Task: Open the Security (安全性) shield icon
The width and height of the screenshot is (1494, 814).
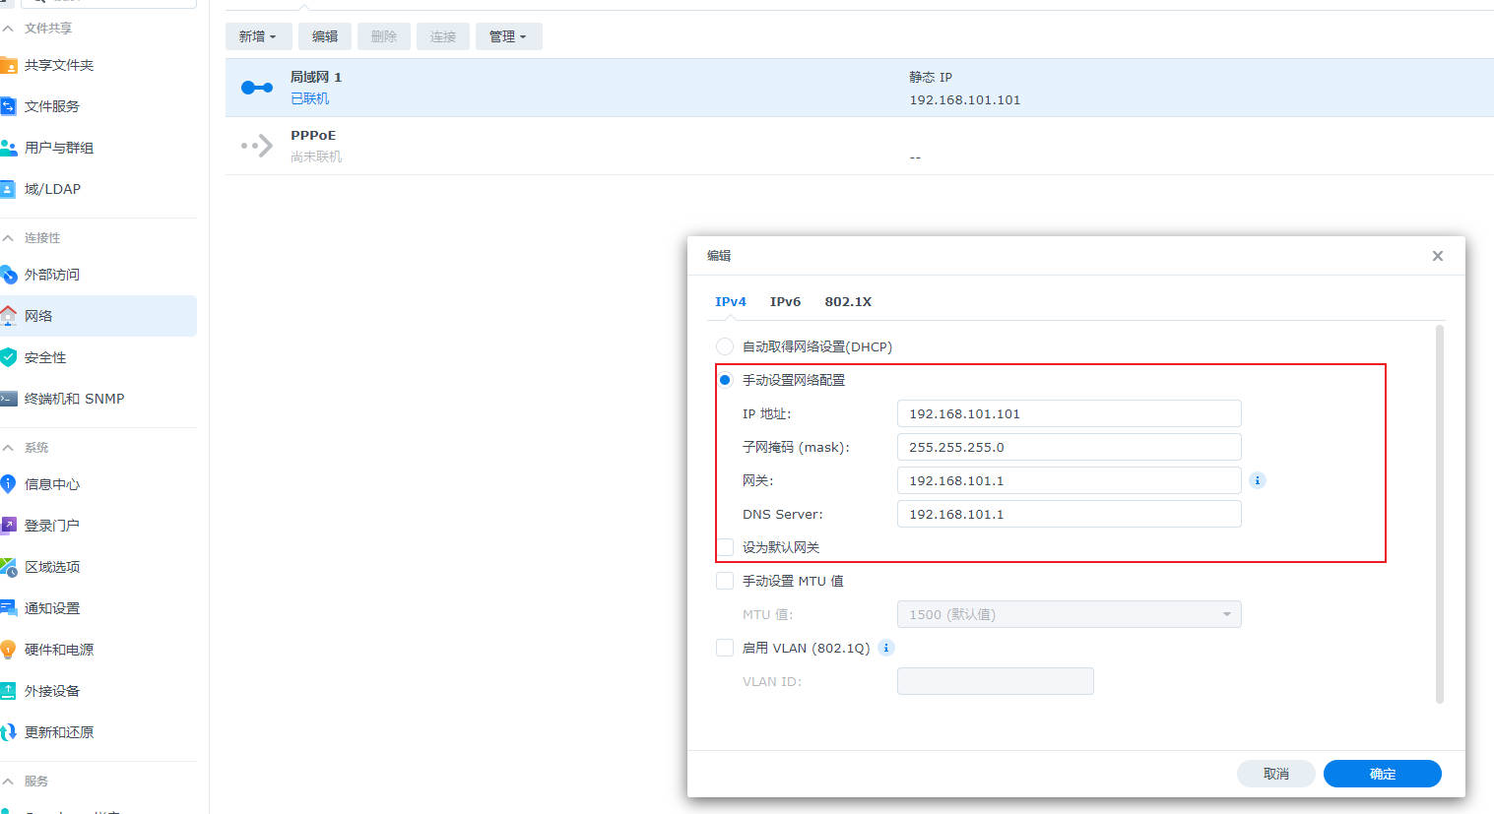Action: click(x=8, y=357)
